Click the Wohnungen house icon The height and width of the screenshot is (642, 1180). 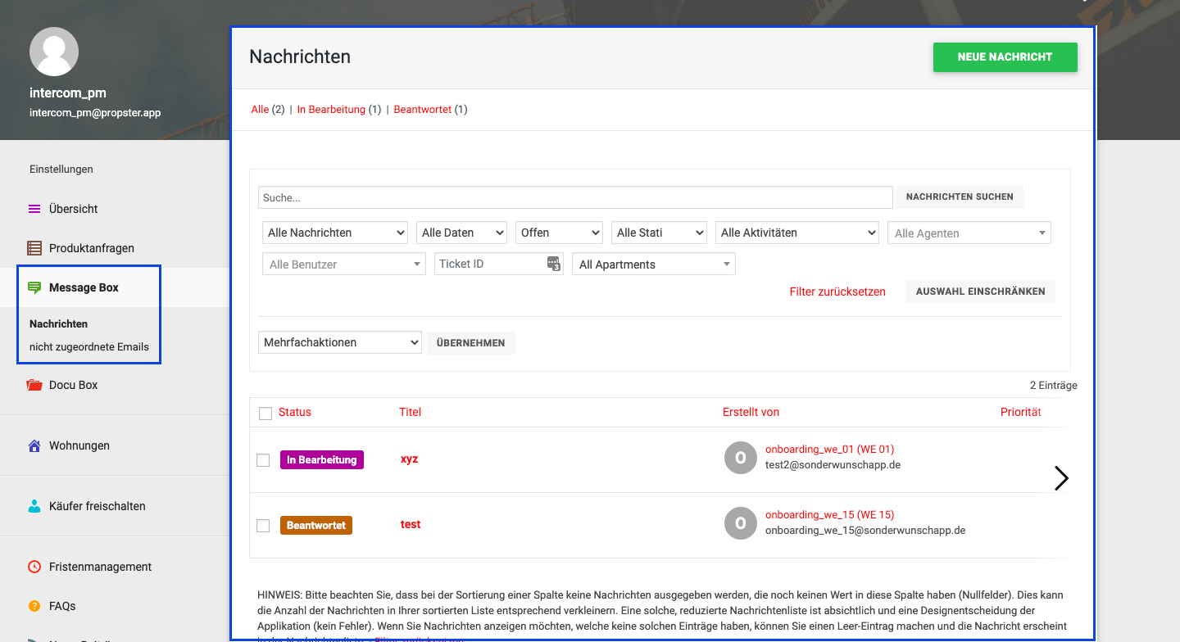(34, 445)
